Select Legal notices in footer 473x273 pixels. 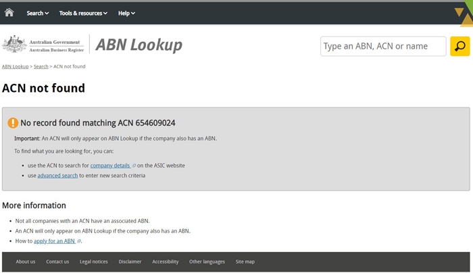93,262
